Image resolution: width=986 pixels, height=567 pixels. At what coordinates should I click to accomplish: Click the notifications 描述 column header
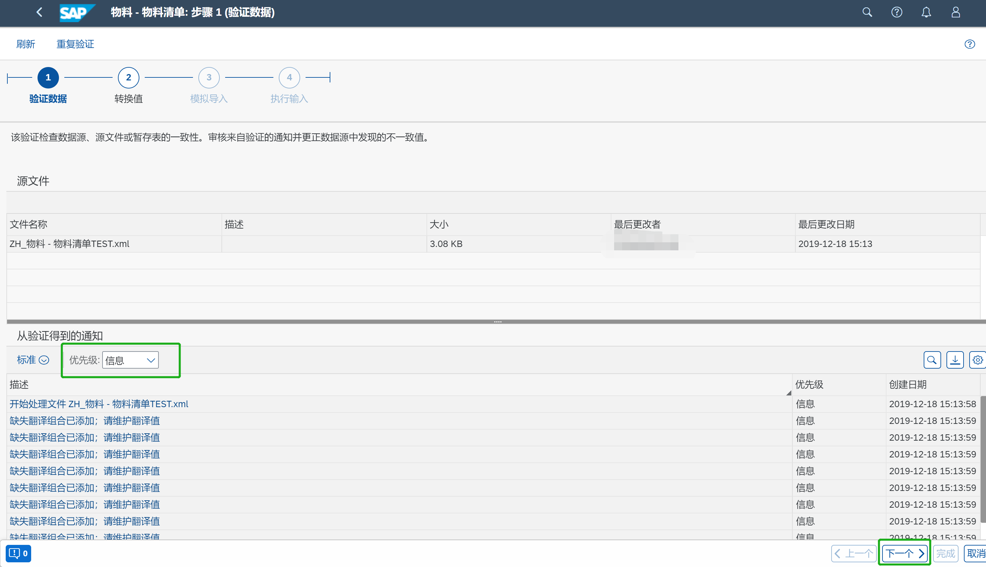tap(399, 385)
